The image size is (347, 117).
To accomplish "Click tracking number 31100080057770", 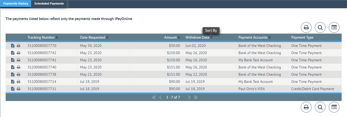I will 42,46.
